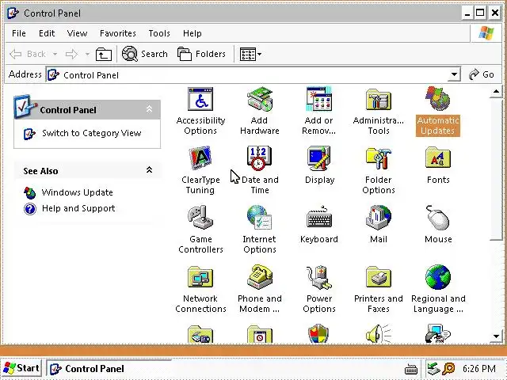Open the Views dropdown button
Viewport: 507px width, 380px height.
click(250, 55)
